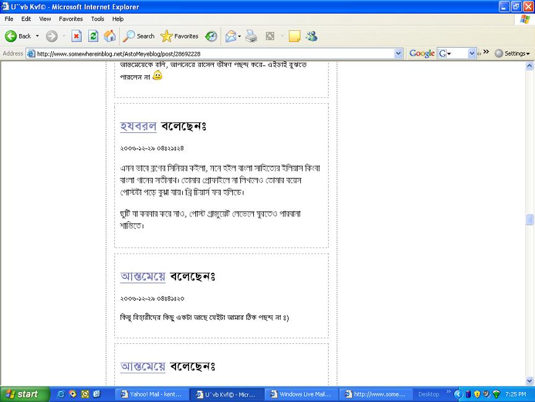Click the system clock 7:25 PM
Screen dimensions: 535x402
pyautogui.click(x=516, y=394)
